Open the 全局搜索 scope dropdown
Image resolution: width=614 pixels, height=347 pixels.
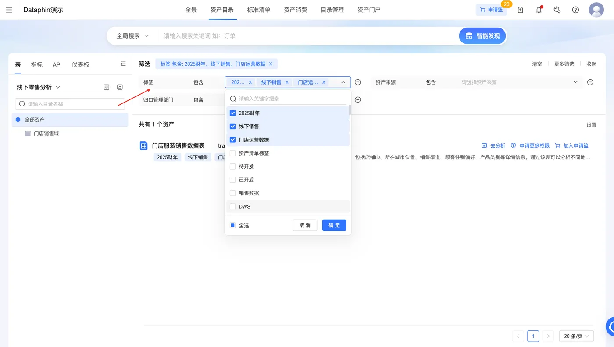point(132,36)
